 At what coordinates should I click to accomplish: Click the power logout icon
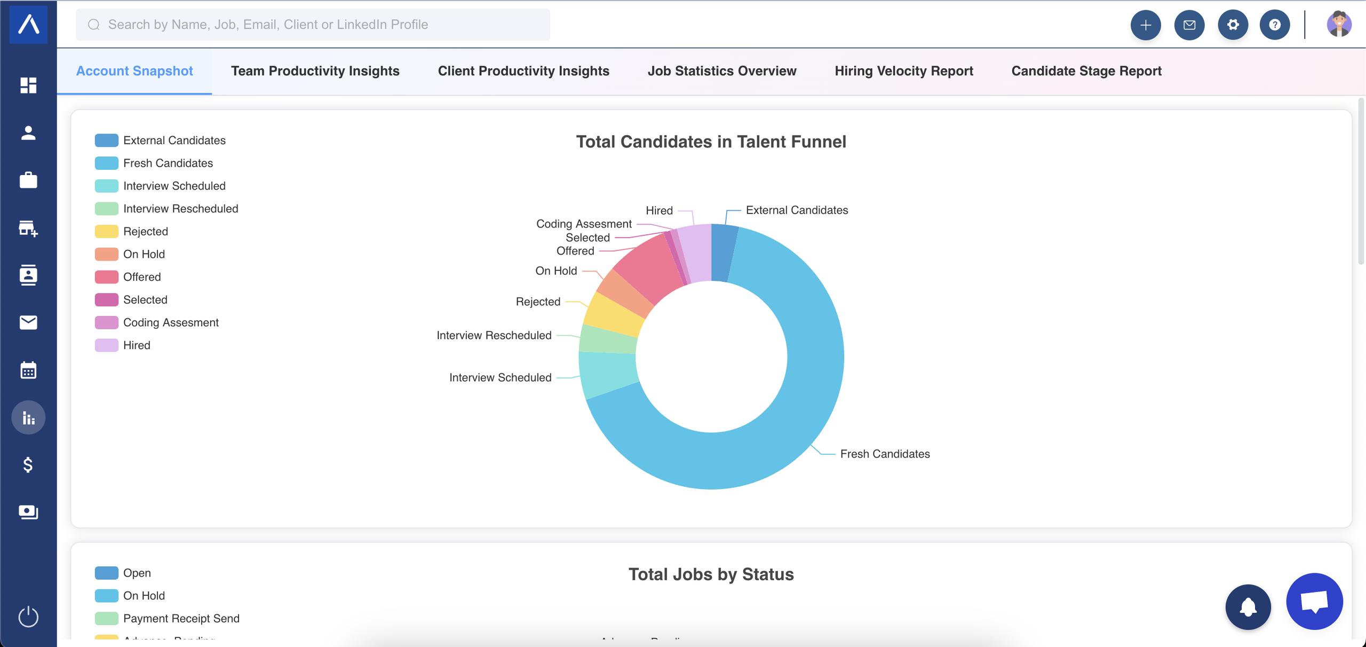pyautogui.click(x=28, y=617)
